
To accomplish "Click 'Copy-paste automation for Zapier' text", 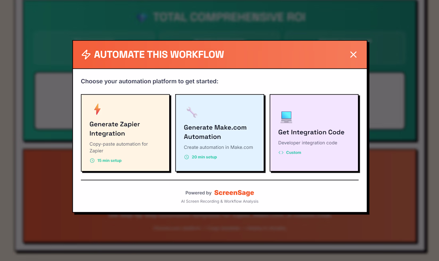I will (119, 147).
